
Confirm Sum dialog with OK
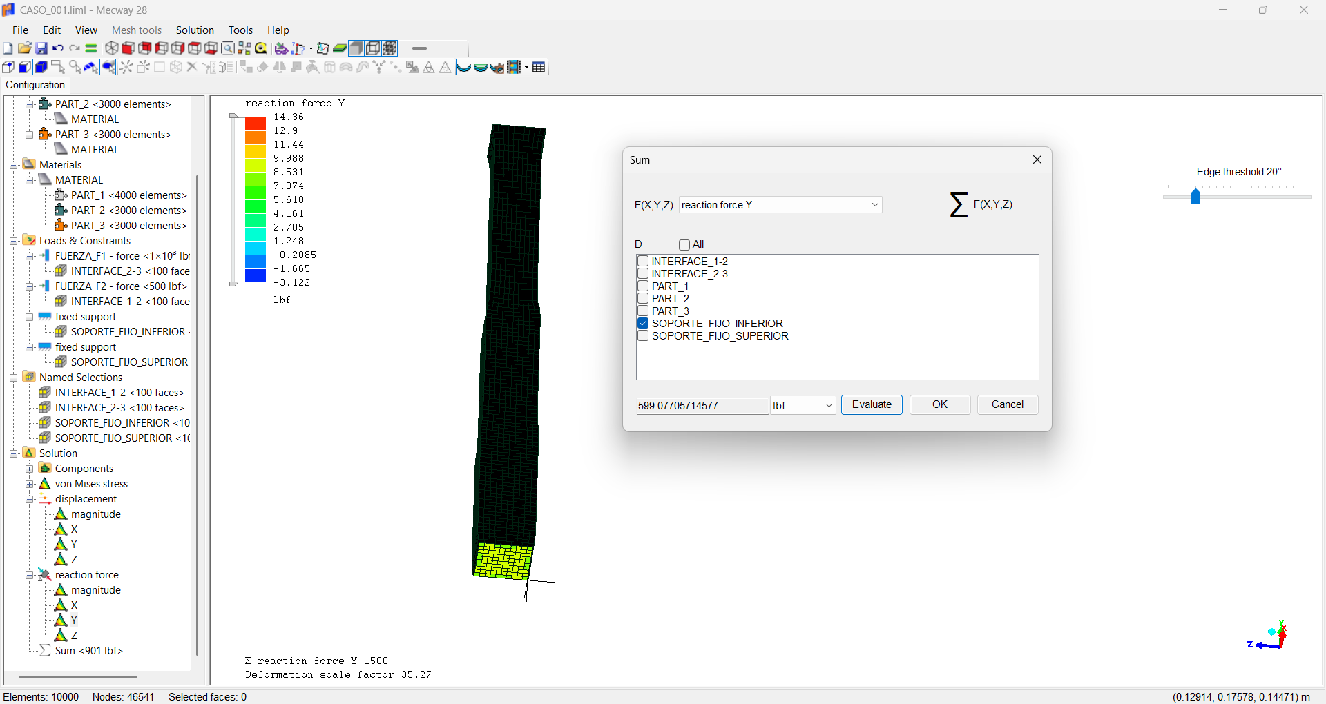tap(940, 404)
